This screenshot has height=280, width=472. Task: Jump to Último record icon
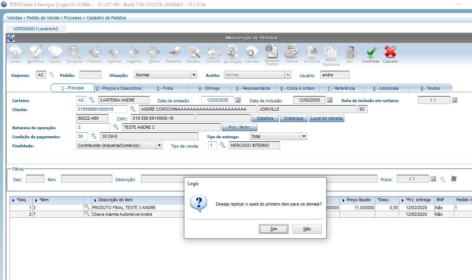[x=154, y=52]
